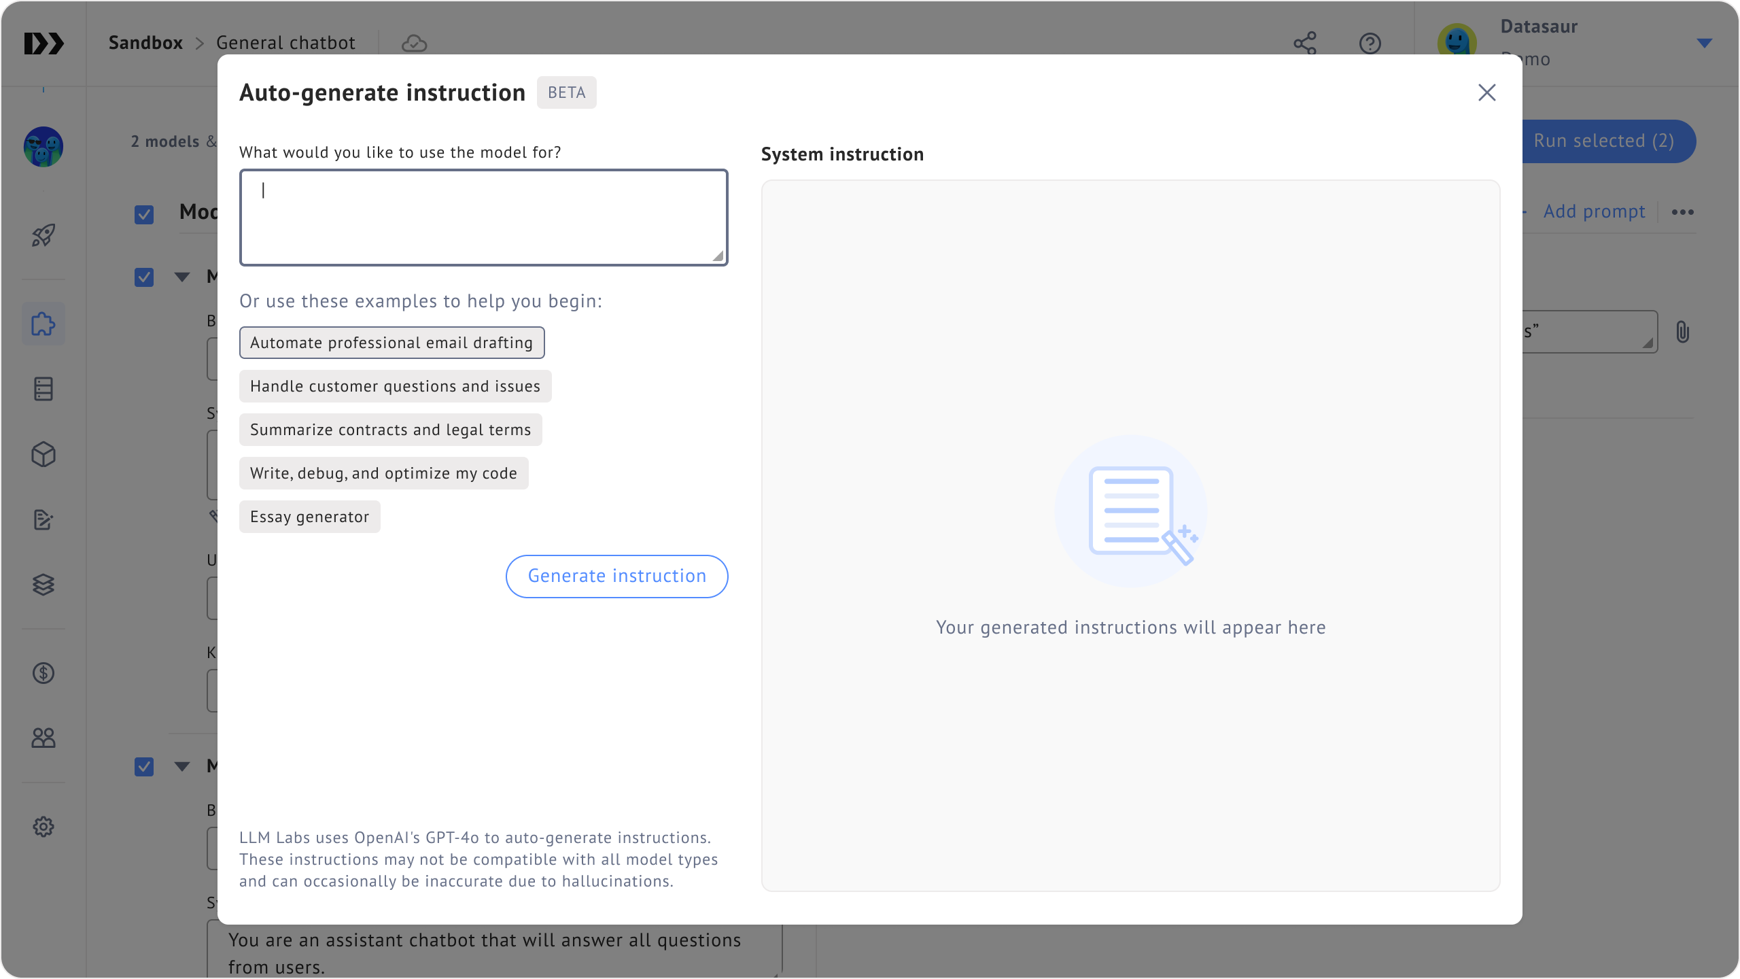Click the team members icon
Viewport: 1740px width, 979px height.
43,738
